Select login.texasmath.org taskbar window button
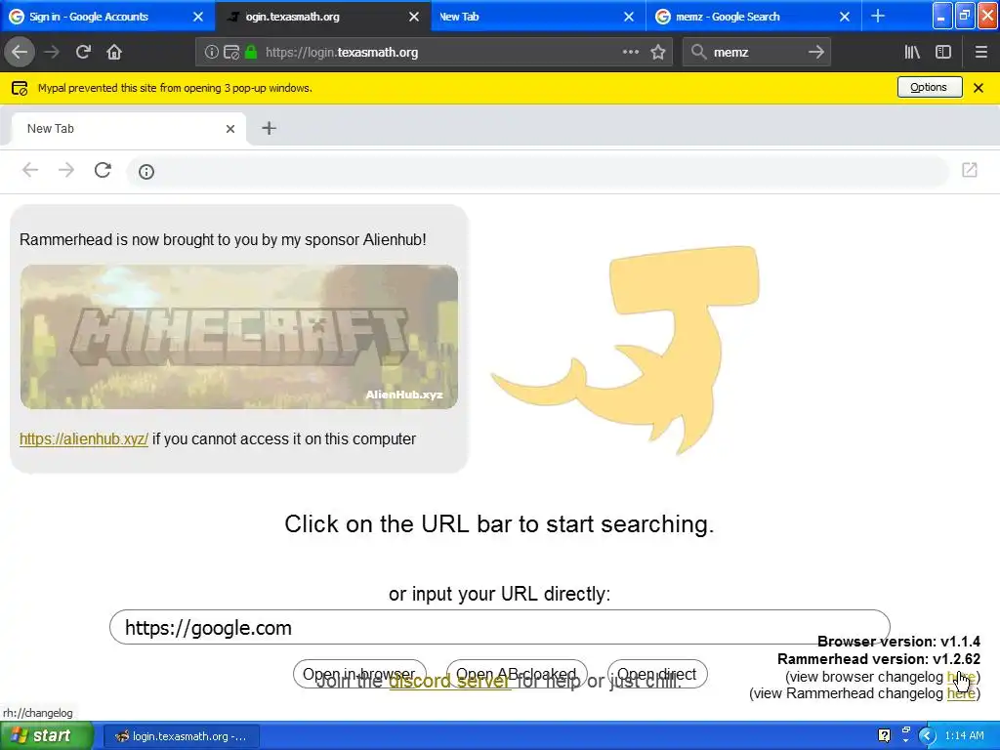This screenshot has width=1000, height=750. pos(181,736)
